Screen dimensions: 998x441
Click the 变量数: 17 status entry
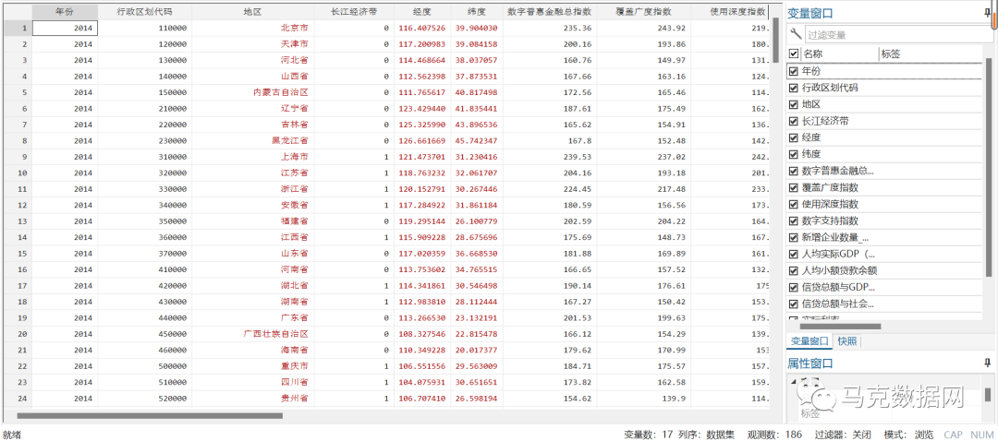tap(648, 435)
